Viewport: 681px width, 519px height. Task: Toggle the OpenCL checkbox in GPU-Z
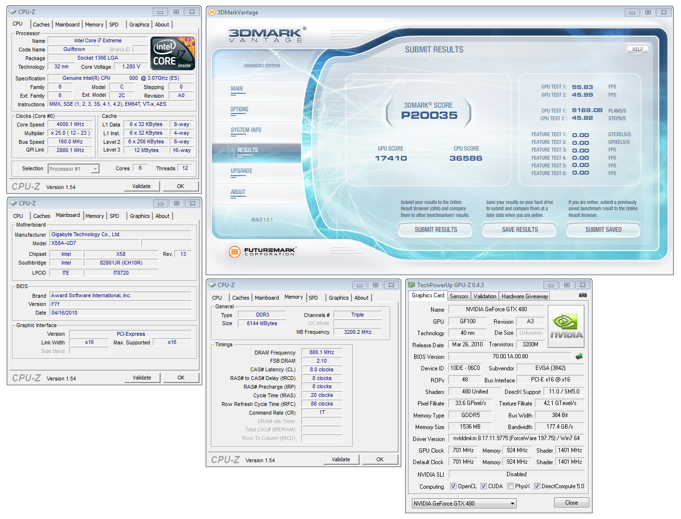coord(453,486)
